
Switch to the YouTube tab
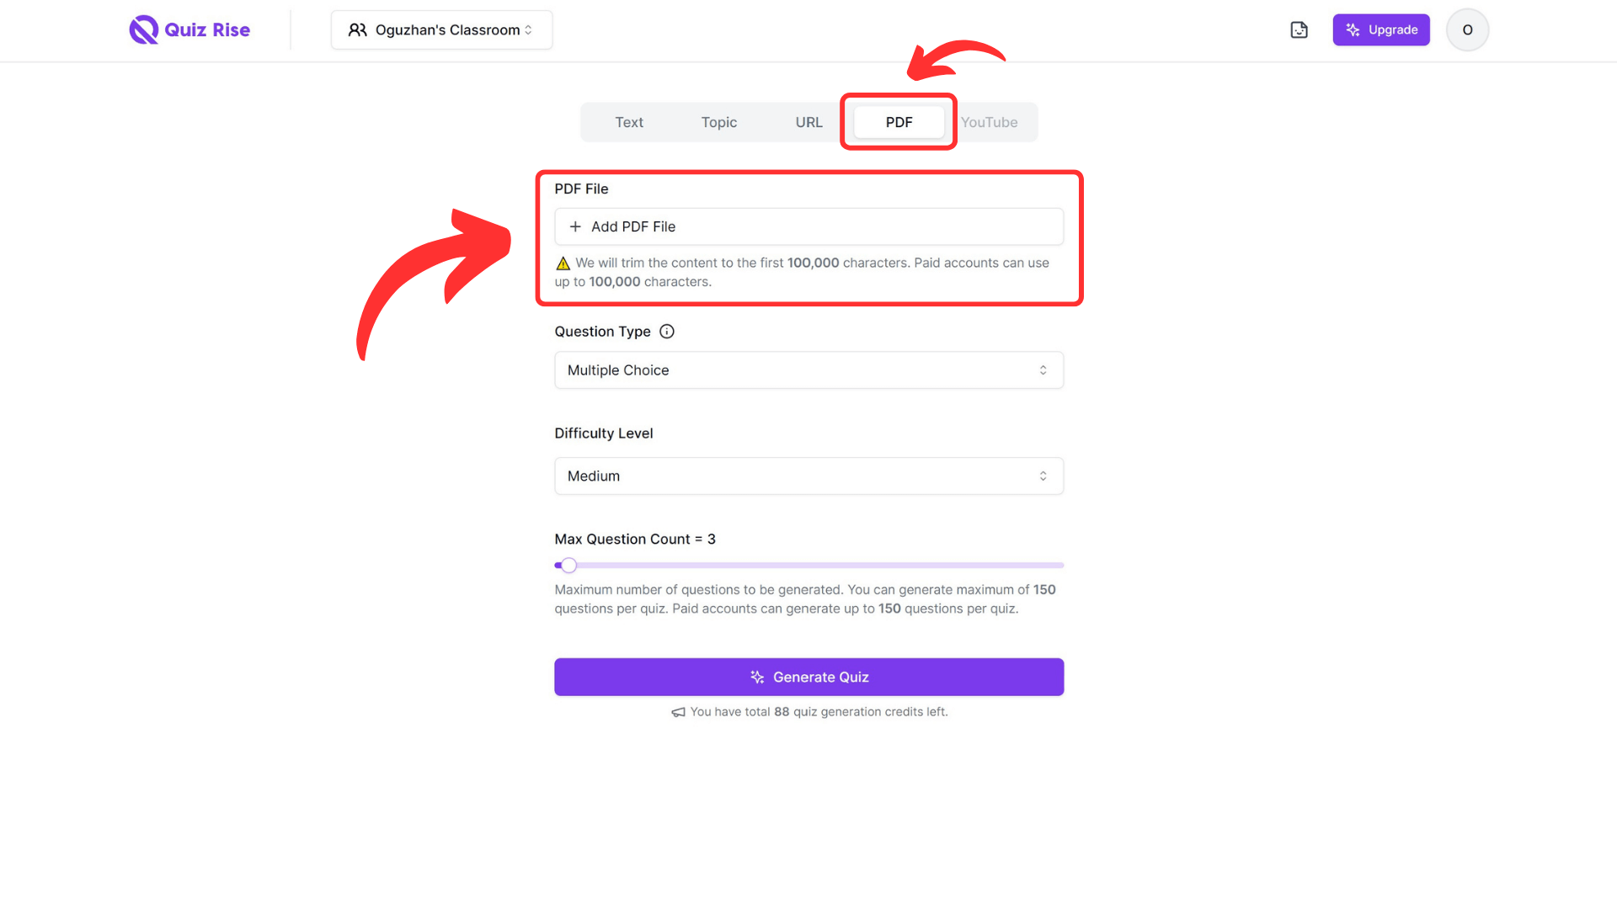990,122
